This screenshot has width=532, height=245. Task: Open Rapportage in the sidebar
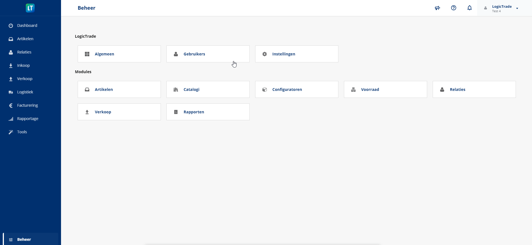pos(27,119)
